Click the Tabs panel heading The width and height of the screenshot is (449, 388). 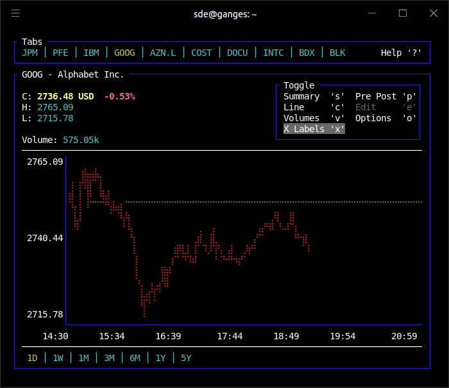(32, 42)
